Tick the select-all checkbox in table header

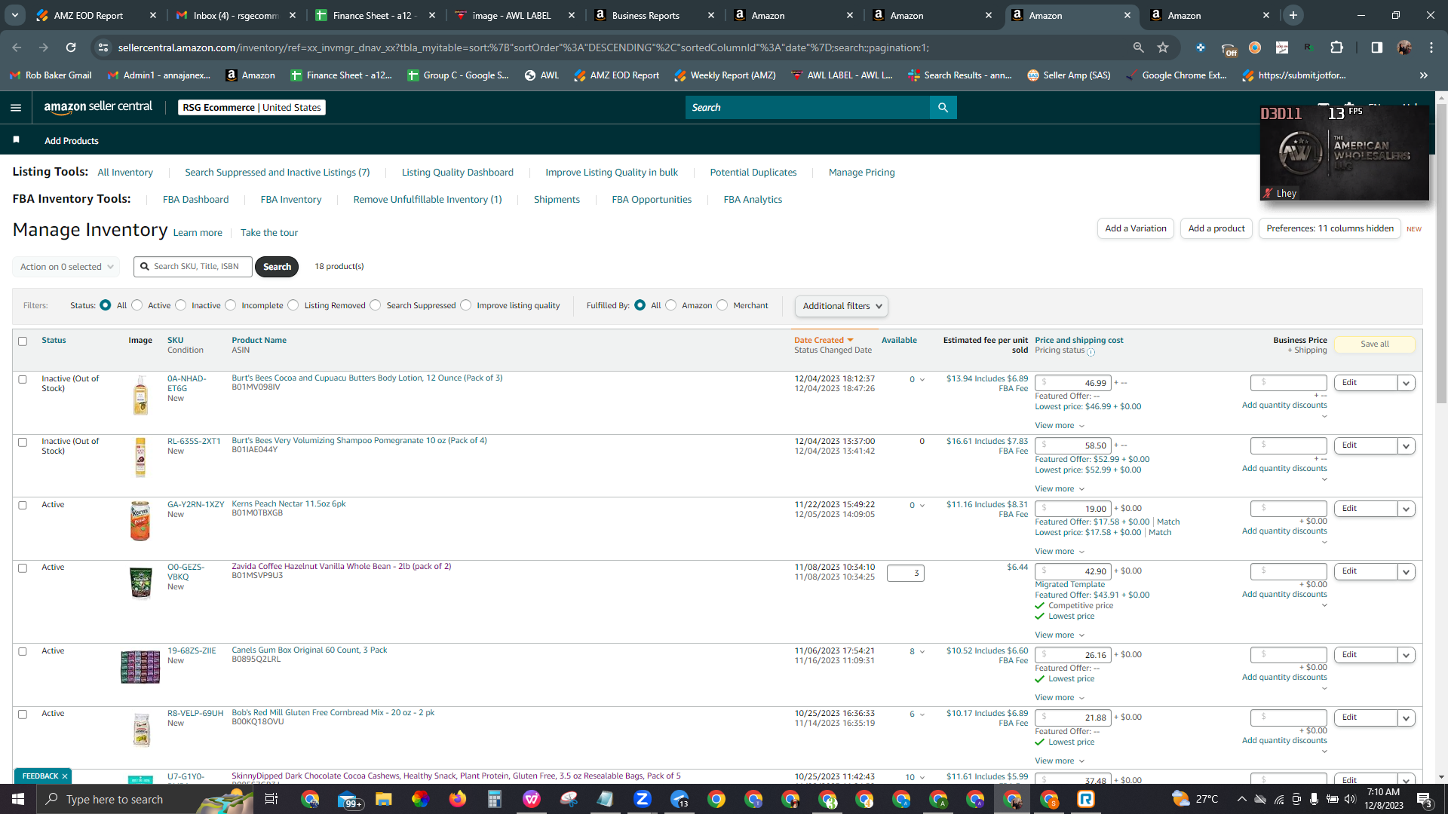tap(23, 341)
